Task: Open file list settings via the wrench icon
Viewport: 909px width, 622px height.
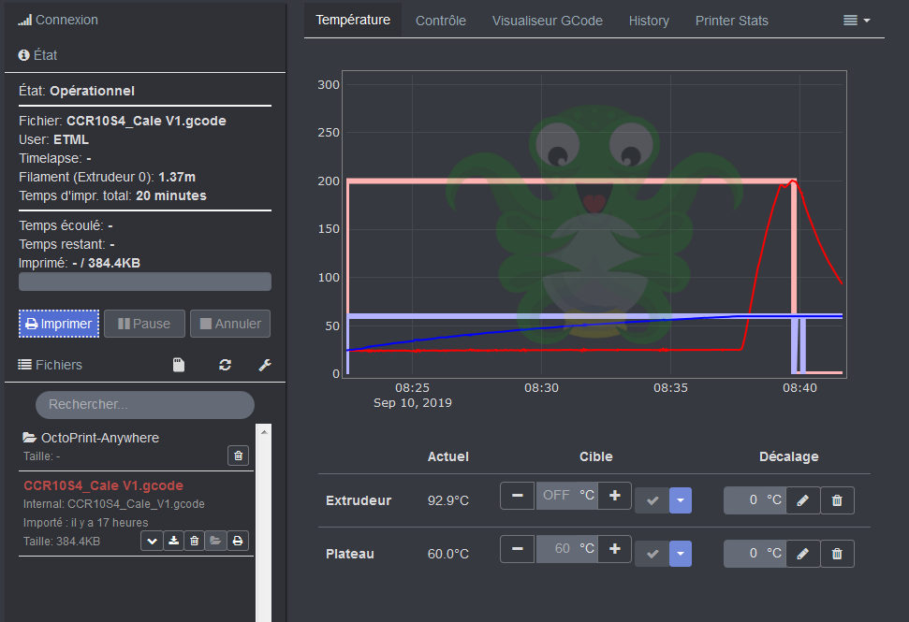Action: tap(265, 365)
